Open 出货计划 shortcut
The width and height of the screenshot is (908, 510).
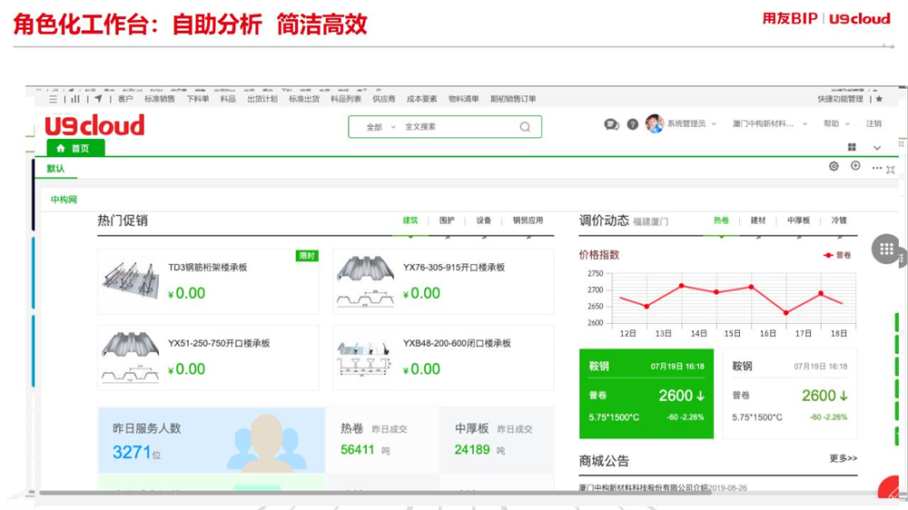point(262,99)
